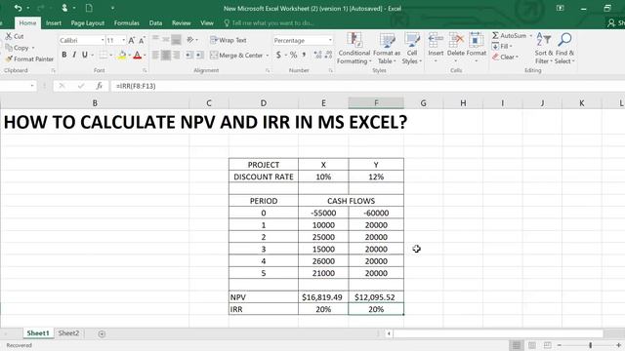The width and height of the screenshot is (625, 351).
Task: Align cell text to the left
Action: [155, 55]
